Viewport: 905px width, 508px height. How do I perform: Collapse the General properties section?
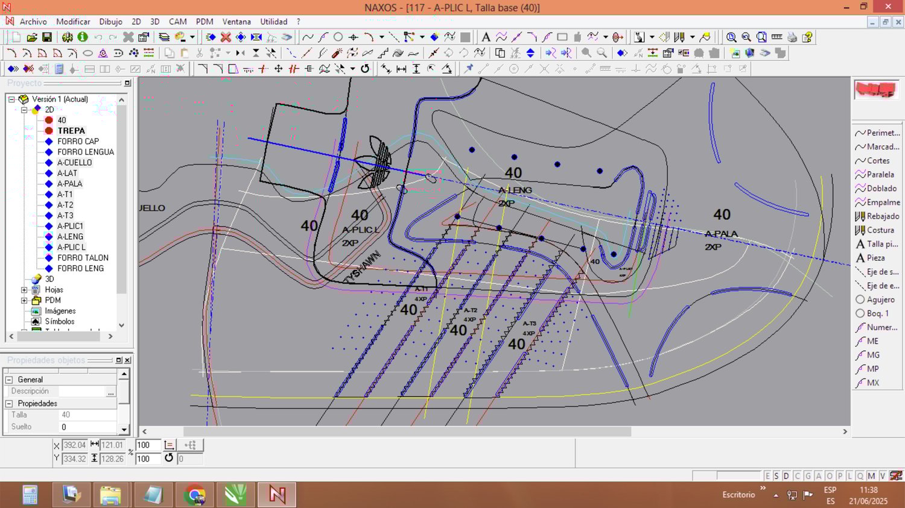click(x=9, y=380)
